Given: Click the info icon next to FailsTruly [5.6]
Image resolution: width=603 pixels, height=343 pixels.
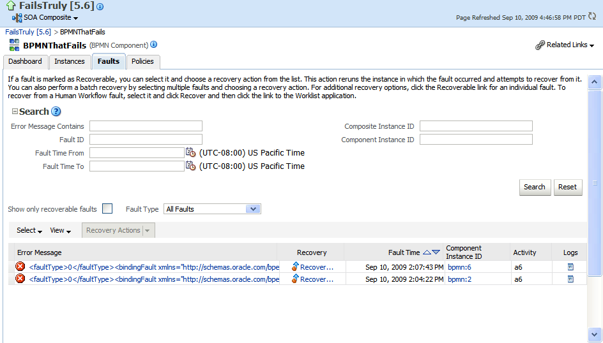Looking at the screenshot, I should tap(100, 6).
